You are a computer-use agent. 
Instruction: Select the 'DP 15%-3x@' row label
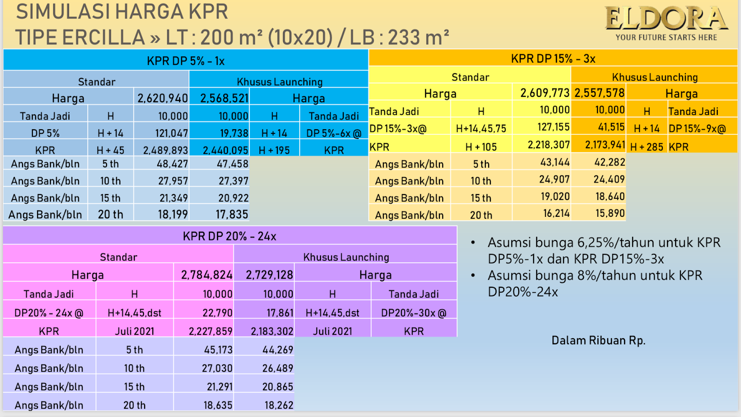398,129
